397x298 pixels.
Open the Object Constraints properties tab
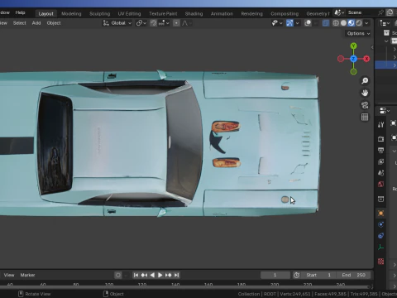[x=380, y=236]
